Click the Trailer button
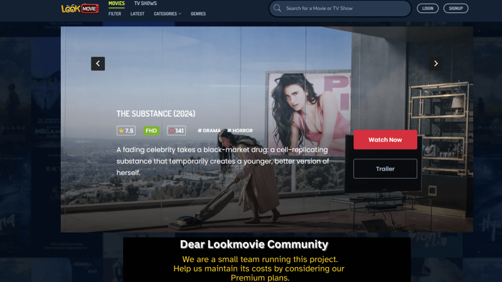Viewport: 502px width, 282px height. coord(385,169)
